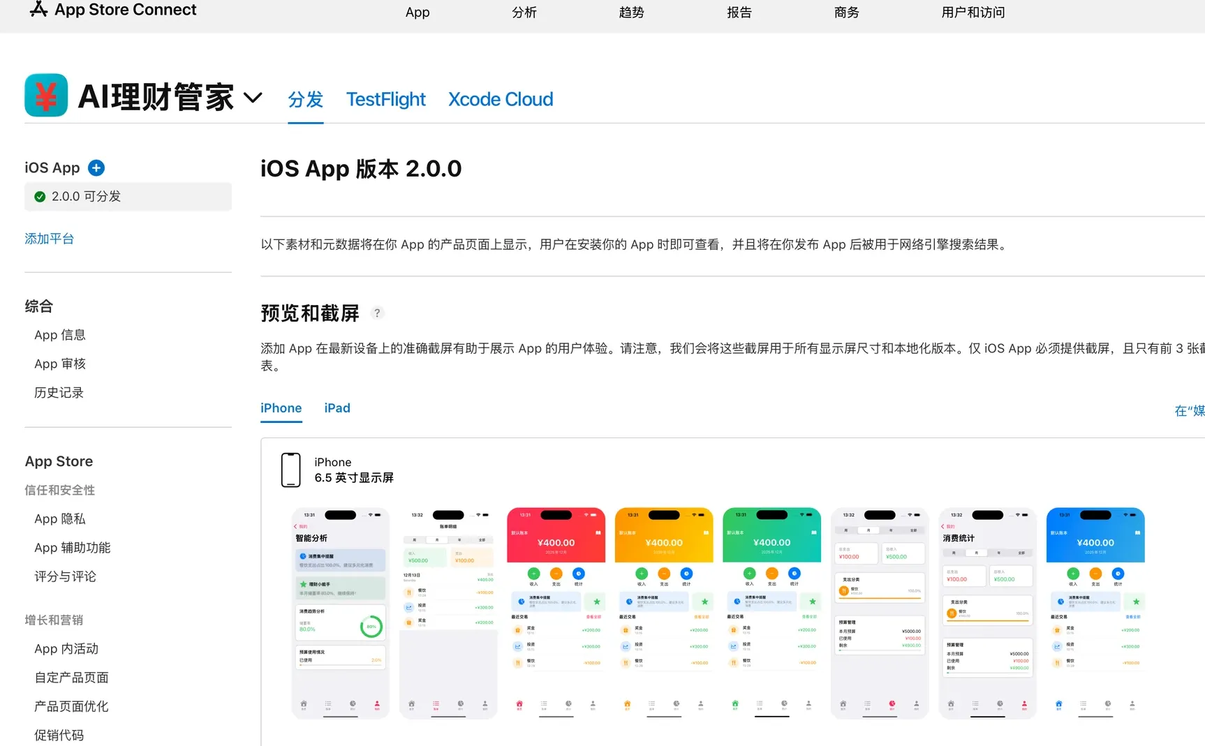Open 用户和访问 from the navigation bar

coord(973,12)
